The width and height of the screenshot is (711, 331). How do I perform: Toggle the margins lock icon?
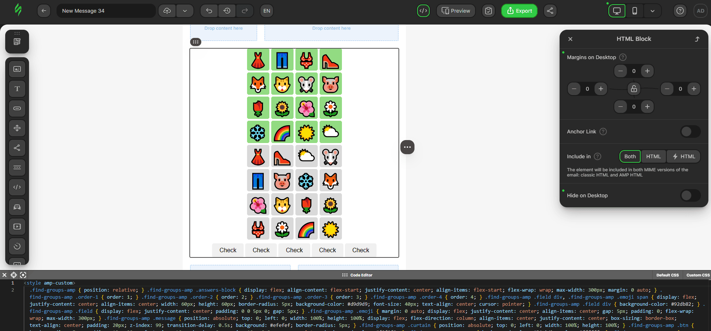point(634,89)
